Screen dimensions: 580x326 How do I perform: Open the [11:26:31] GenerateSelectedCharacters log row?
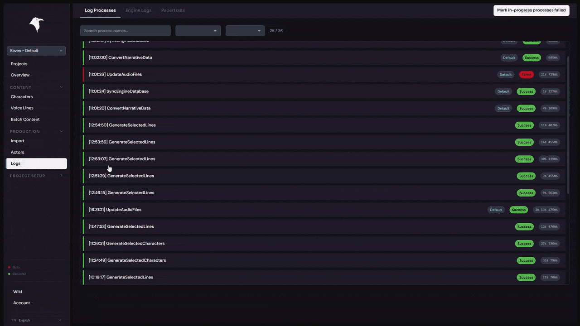pyautogui.click(x=324, y=244)
